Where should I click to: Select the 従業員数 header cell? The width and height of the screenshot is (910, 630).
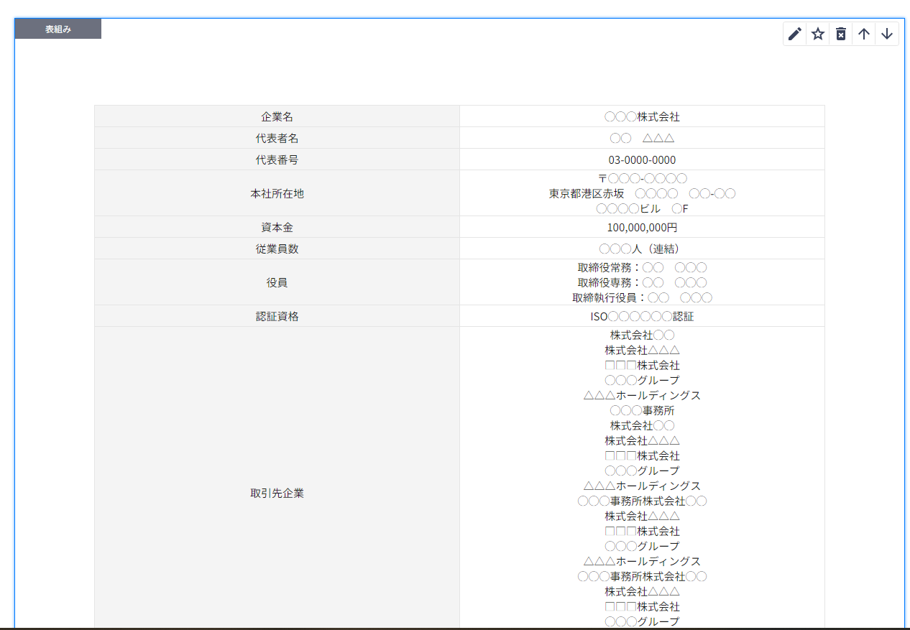click(x=277, y=249)
